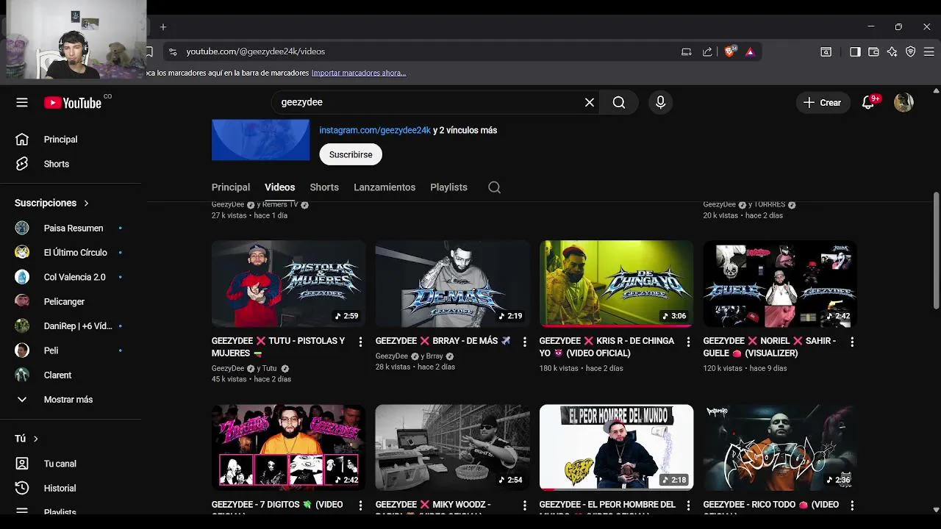The image size is (941, 529).
Task: Open more options for DE CHINGA YO video
Action: [688, 342]
